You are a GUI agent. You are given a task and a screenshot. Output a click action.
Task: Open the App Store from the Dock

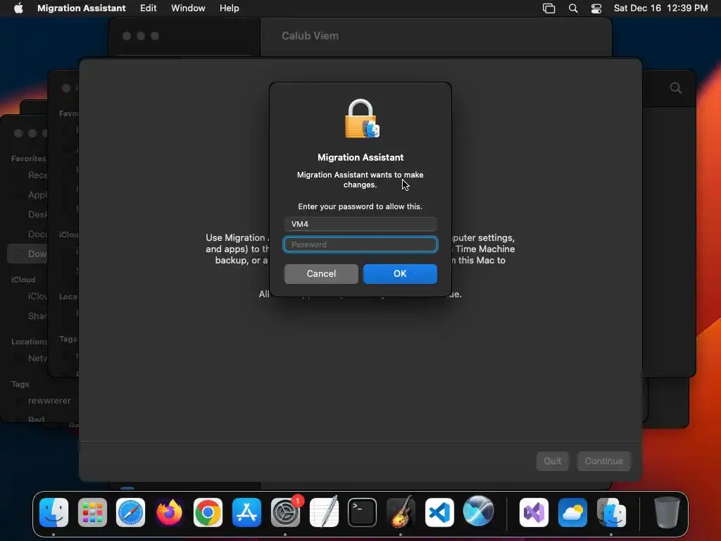tap(247, 512)
